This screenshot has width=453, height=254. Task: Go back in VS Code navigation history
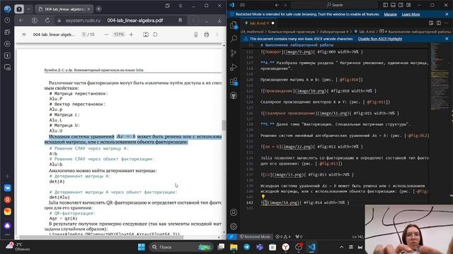coord(277,5)
